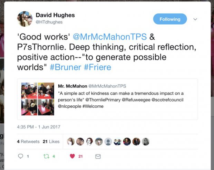Open David Hughes profile avatar
The width and height of the screenshot is (214, 170).
(x=25, y=19)
